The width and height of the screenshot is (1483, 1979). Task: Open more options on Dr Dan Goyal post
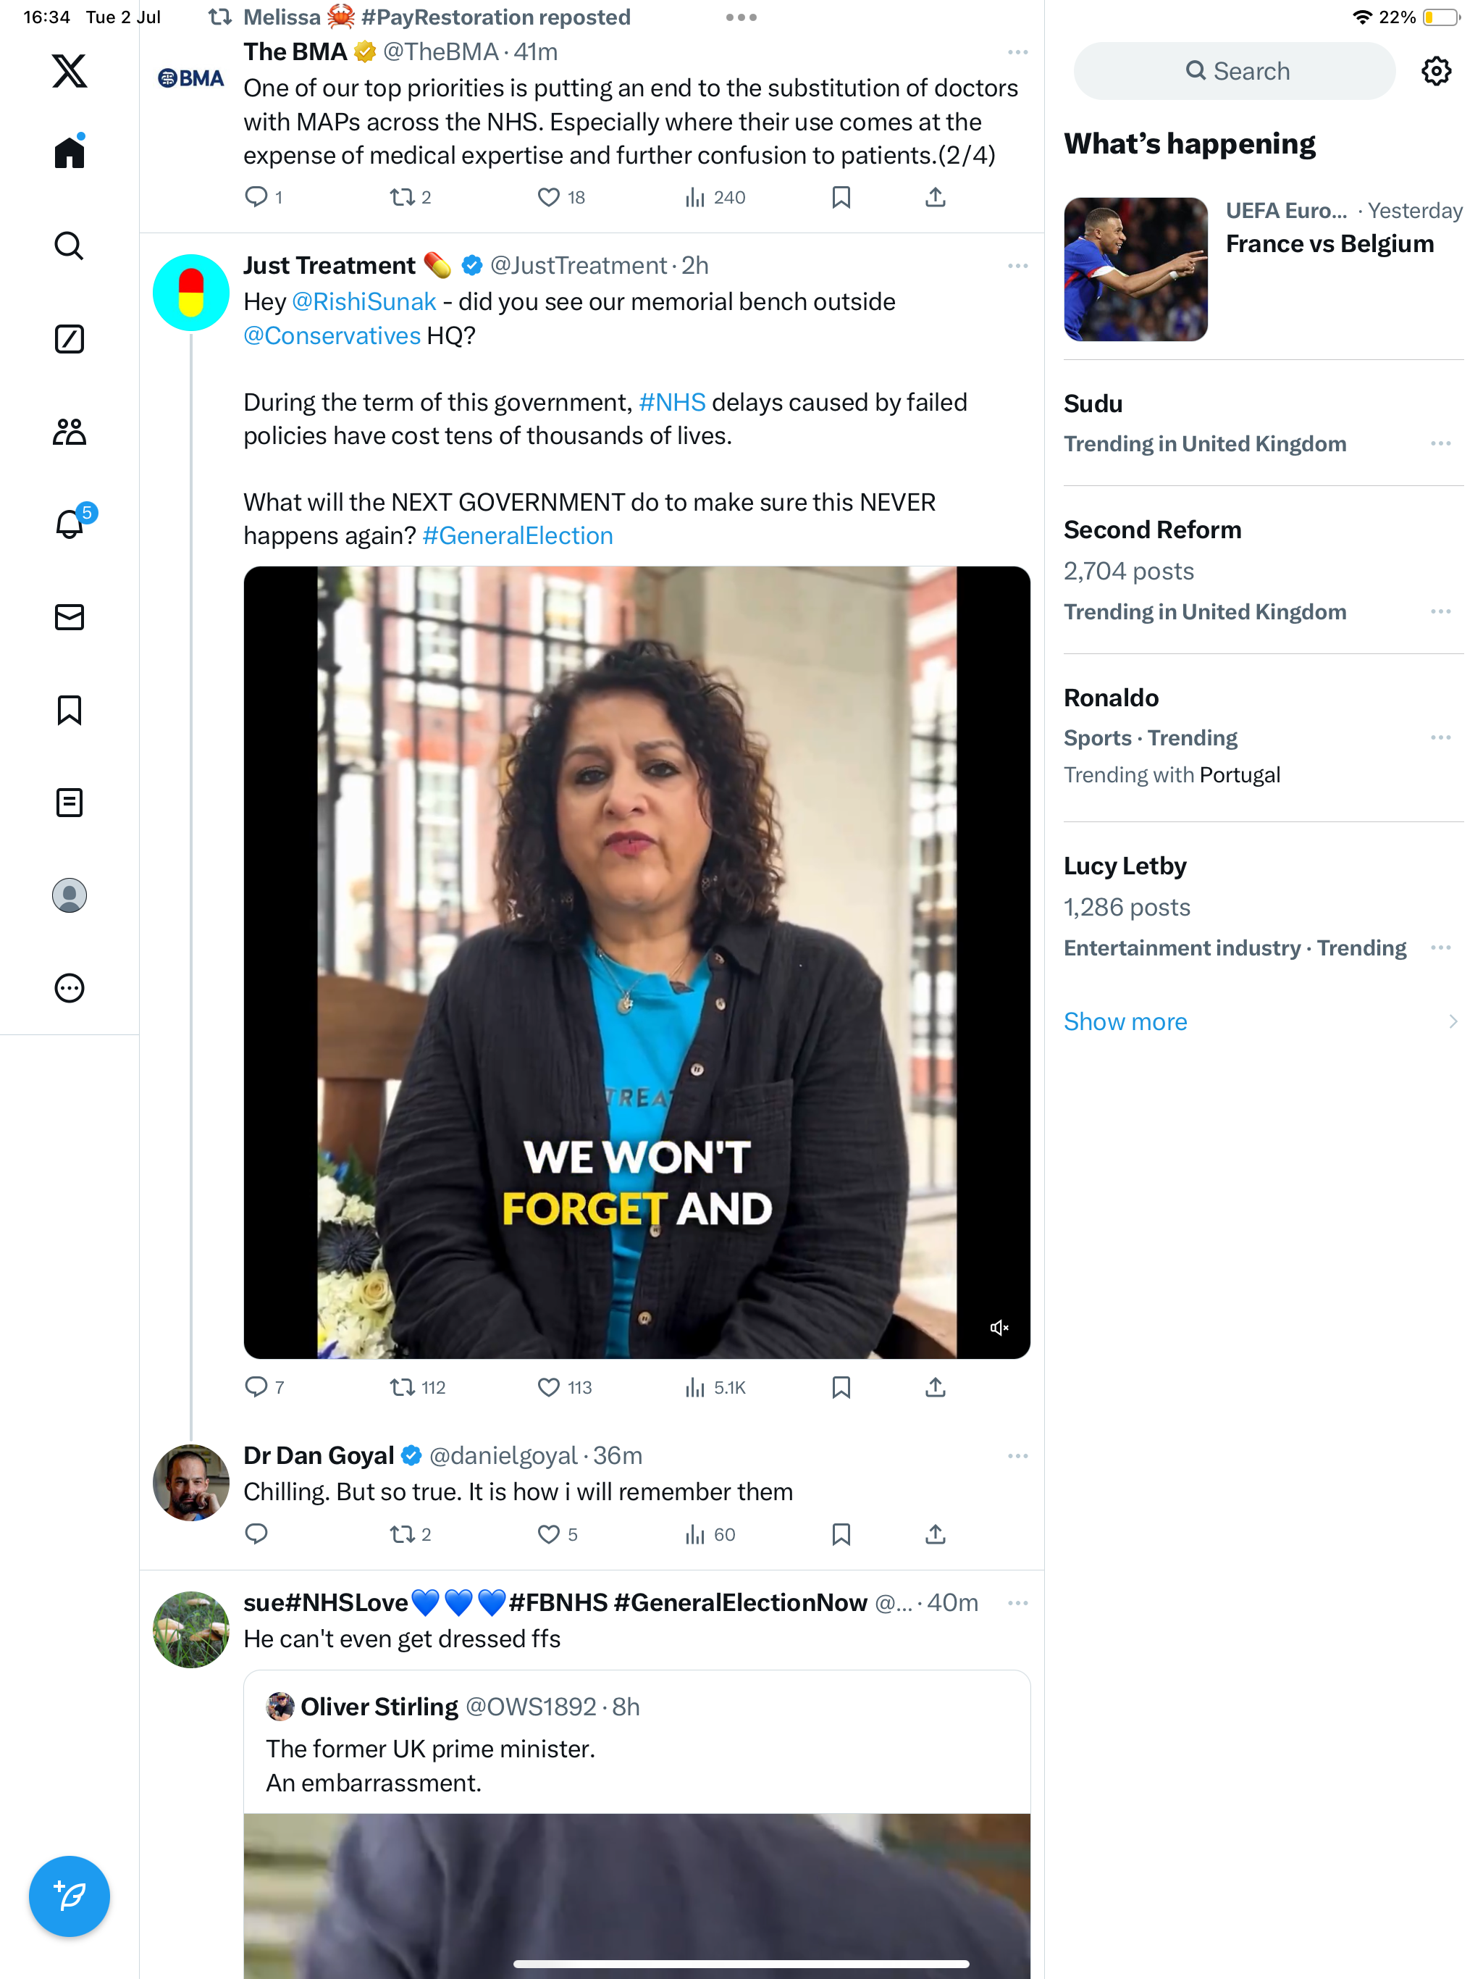point(1017,1455)
